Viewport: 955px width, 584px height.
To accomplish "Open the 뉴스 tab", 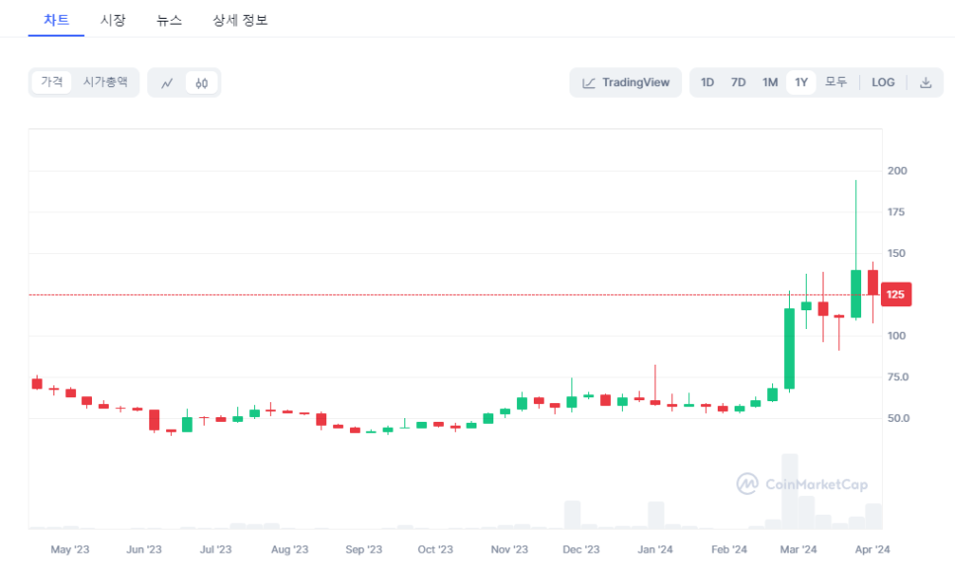I will (169, 20).
